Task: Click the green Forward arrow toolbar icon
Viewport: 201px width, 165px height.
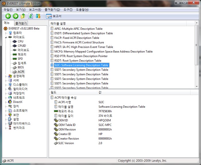Action: pyautogui.click(x=16, y=16)
